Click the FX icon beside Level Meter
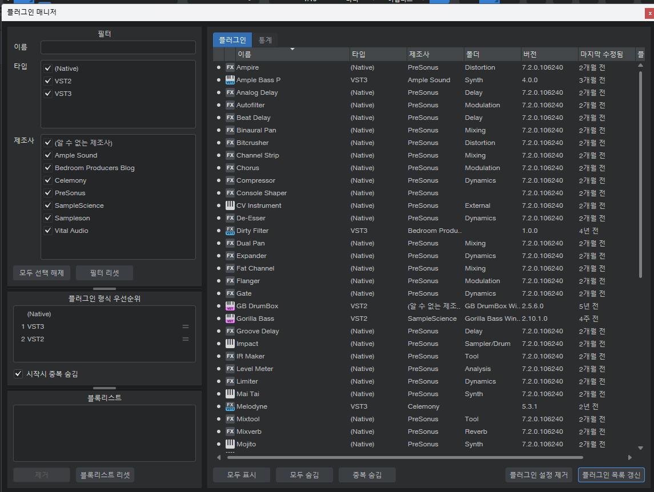The height and width of the screenshot is (492, 654). click(230, 369)
